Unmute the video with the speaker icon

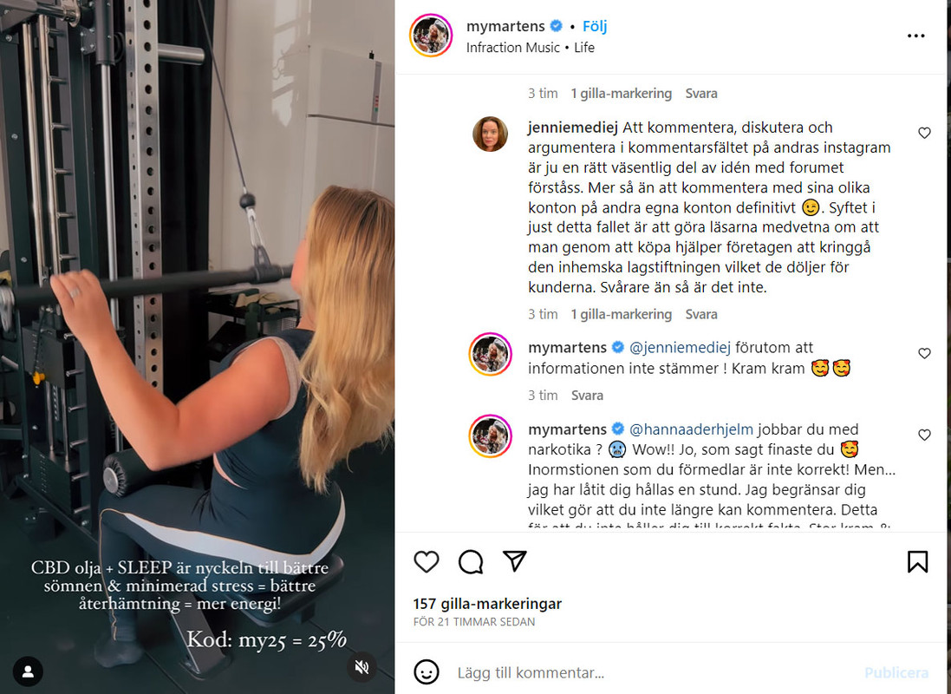362,668
